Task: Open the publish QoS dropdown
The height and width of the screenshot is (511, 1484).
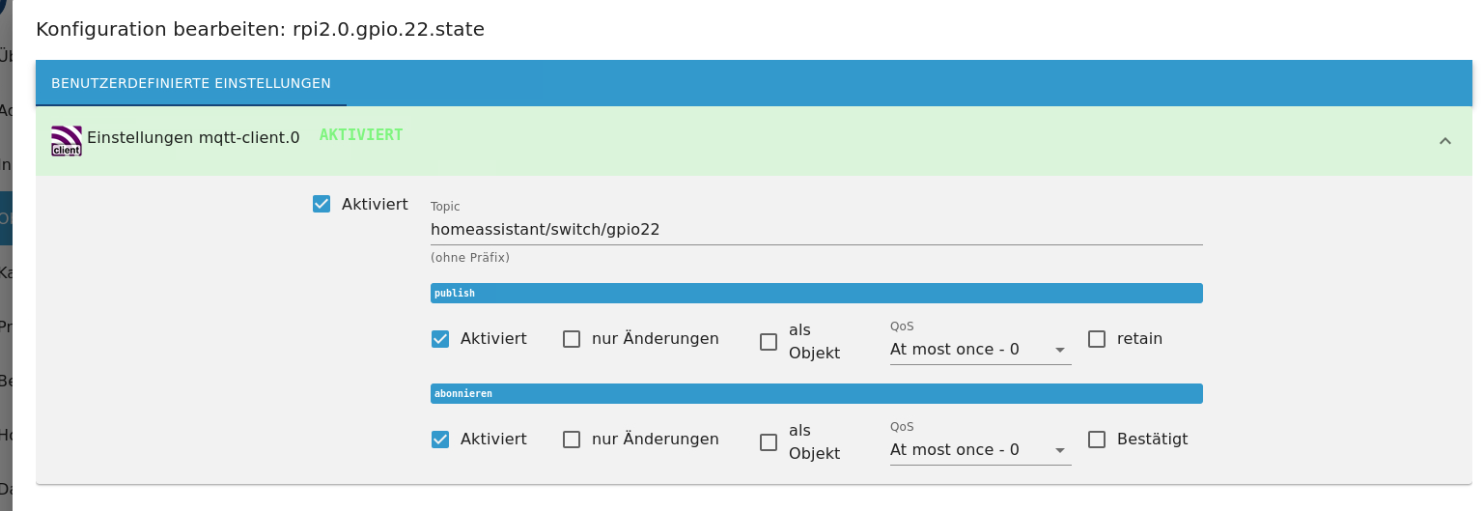Action: [980, 350]
